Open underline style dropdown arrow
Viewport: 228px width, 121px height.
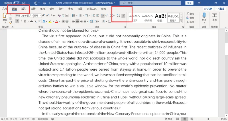point(28,21)
